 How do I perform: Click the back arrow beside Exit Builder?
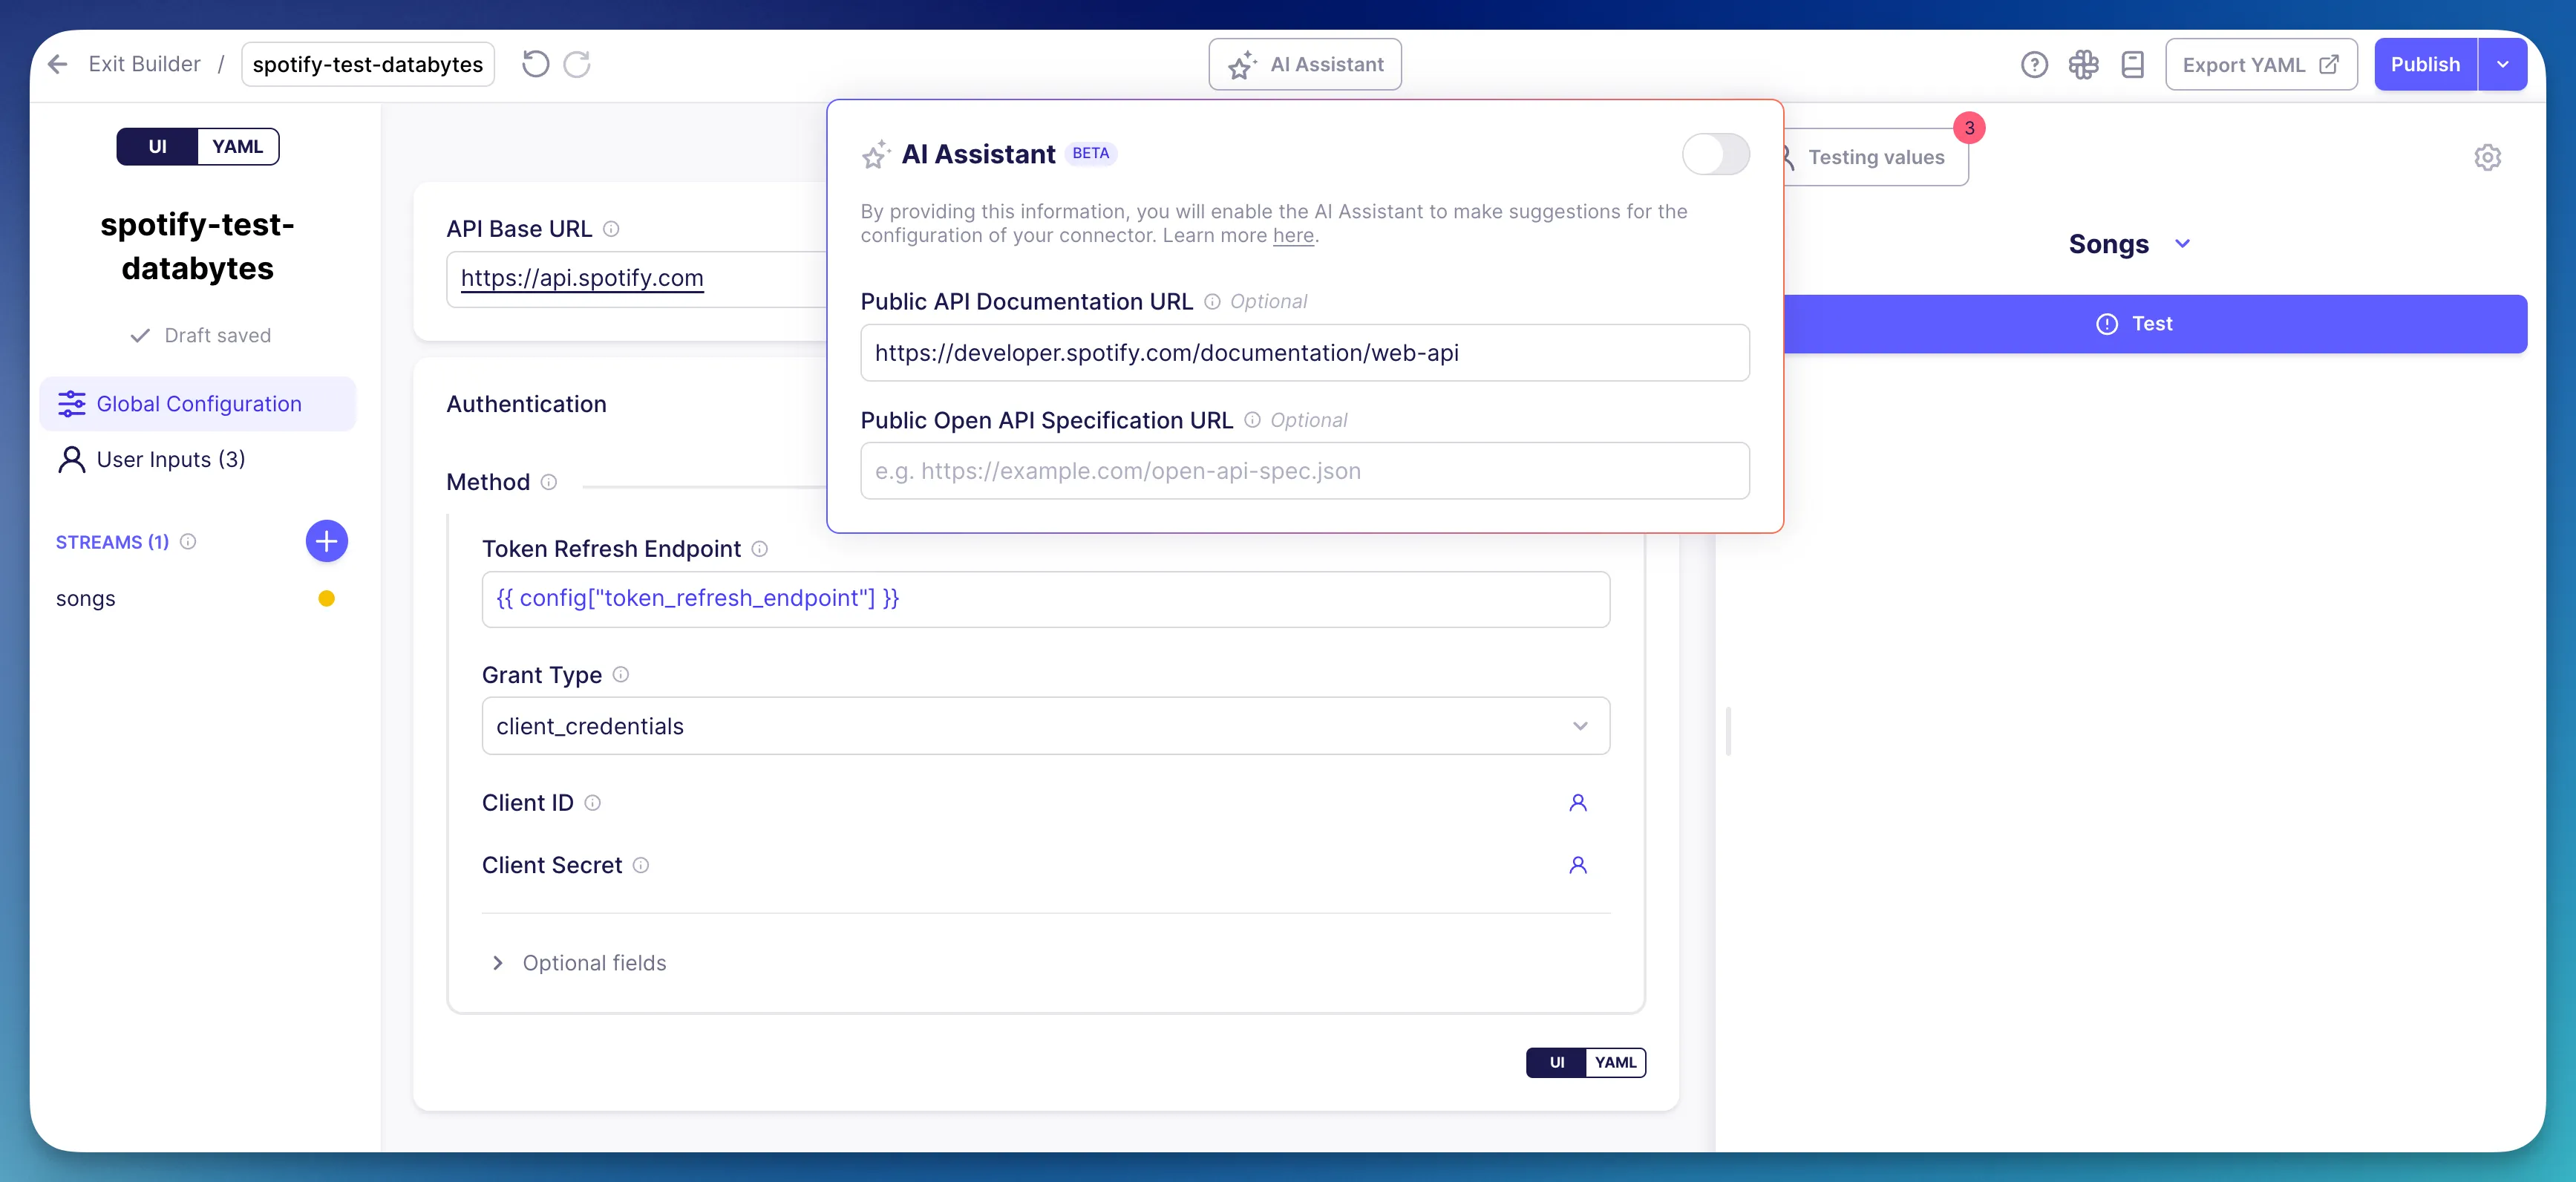tap(58, 65)
